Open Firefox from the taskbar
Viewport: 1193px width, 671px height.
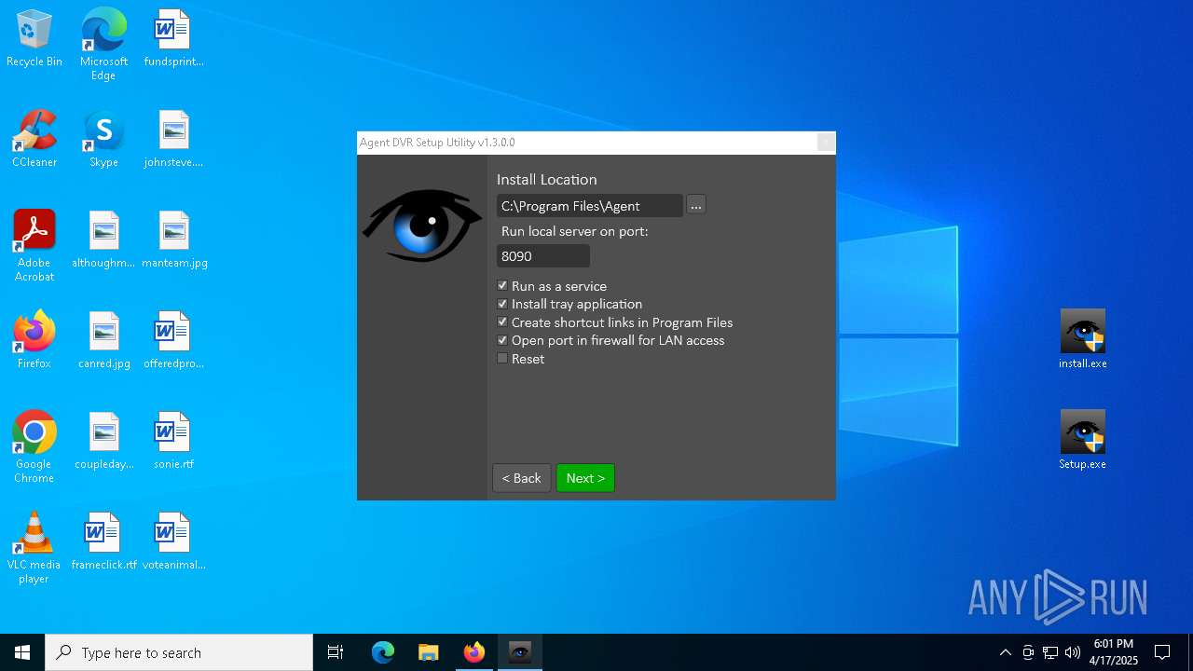[x=474, y=652]
